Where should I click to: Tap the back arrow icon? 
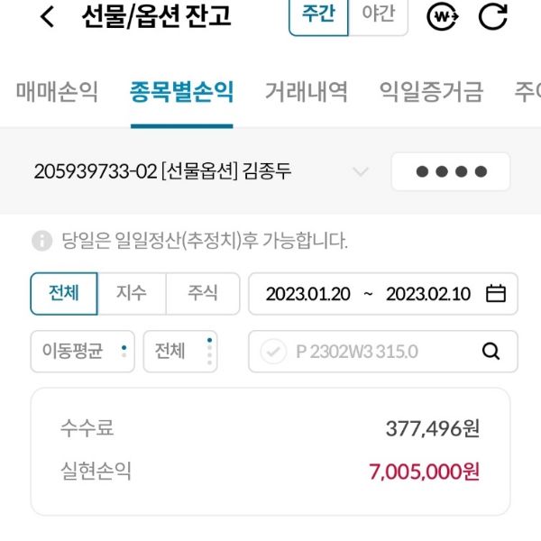(48, 16)
